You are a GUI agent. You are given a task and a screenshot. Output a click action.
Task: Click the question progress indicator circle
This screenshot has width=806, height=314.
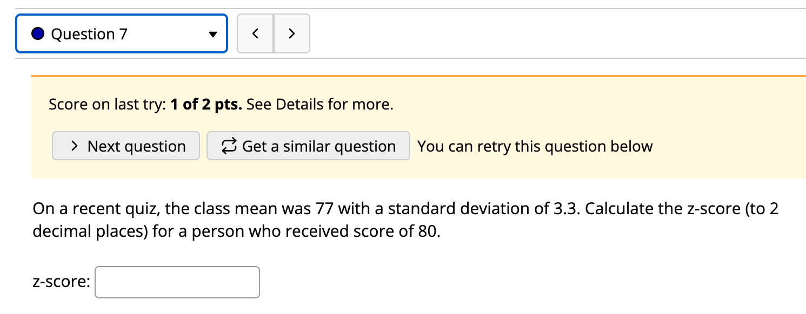point(37,33)
